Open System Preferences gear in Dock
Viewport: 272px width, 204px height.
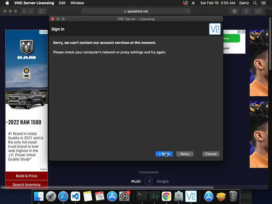point(124,196)
